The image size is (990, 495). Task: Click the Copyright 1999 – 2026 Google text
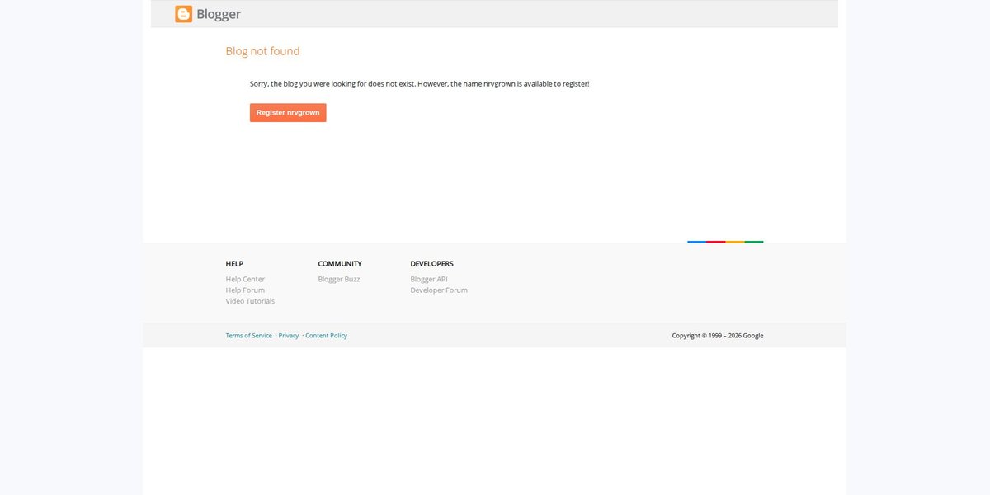click(718, 336)
